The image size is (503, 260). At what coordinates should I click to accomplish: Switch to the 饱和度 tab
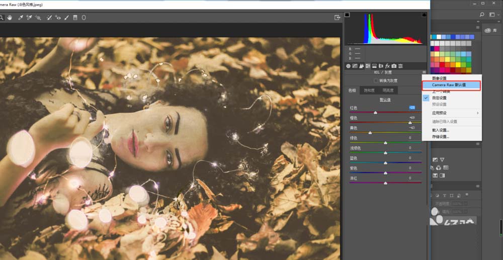369,91
